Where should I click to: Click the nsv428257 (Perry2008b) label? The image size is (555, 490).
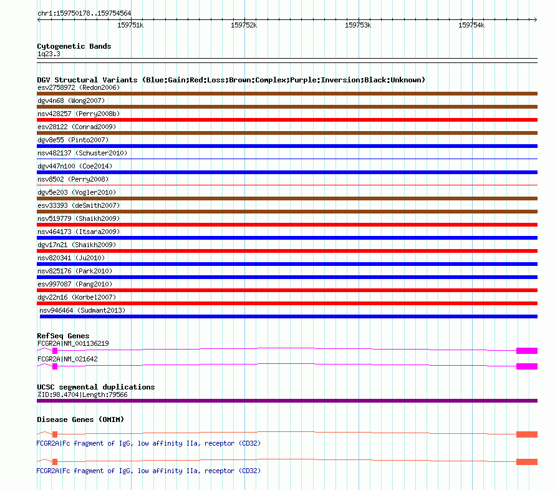click(x=79, y=114)
